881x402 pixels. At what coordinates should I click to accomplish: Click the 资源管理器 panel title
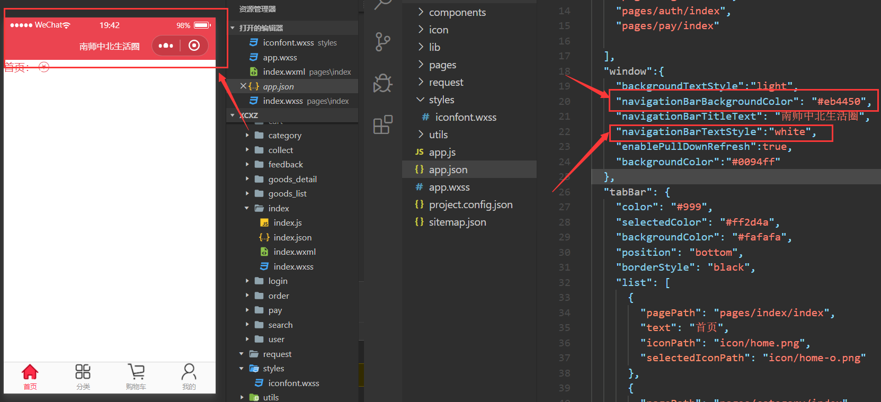(257, 9)
